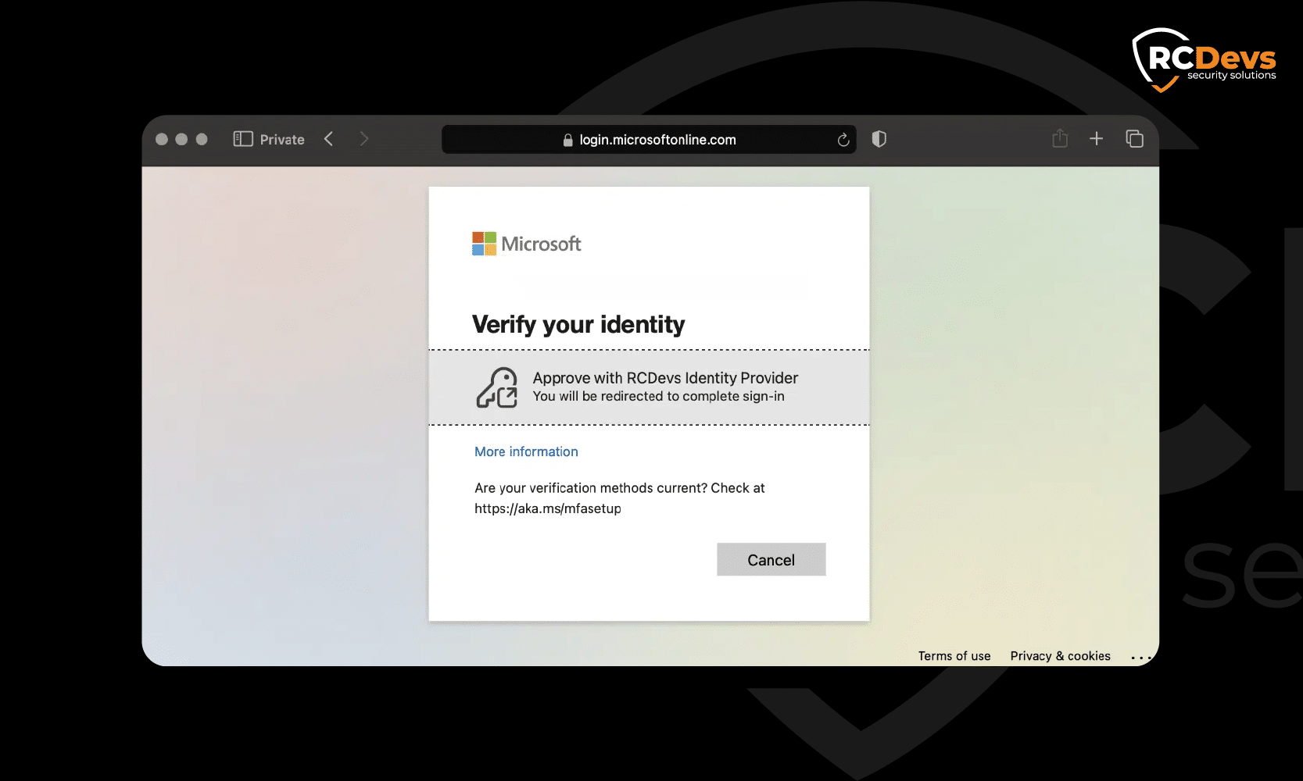Open the More information link
This screenshot has width=1303, height=781.
pos(526,451)
